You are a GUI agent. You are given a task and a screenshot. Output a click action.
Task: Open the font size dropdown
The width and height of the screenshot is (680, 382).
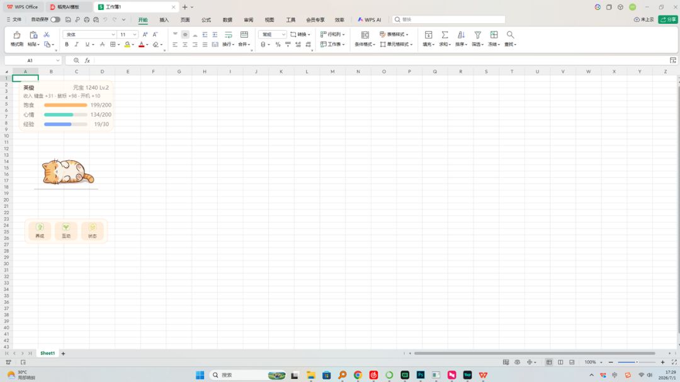click(x=135, y=35)
